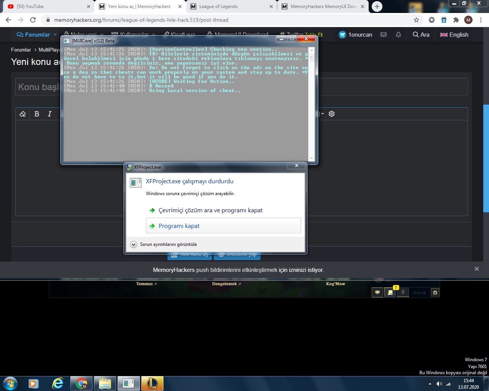Click the blue gift extension icon
The width and height of the screenshot is (489, 391).
click(x=444, y=20)
